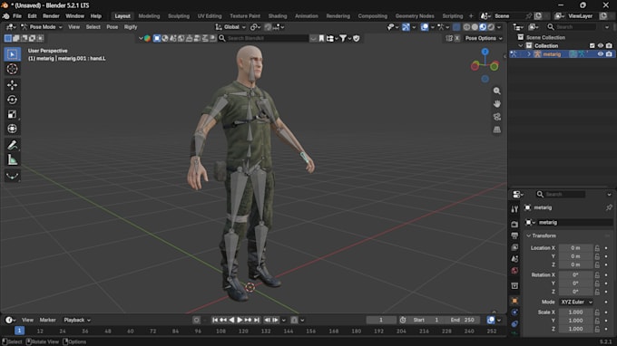Toggle lock for Rotation X
Screen dimensions: 617x346
(x=597, y=275)
